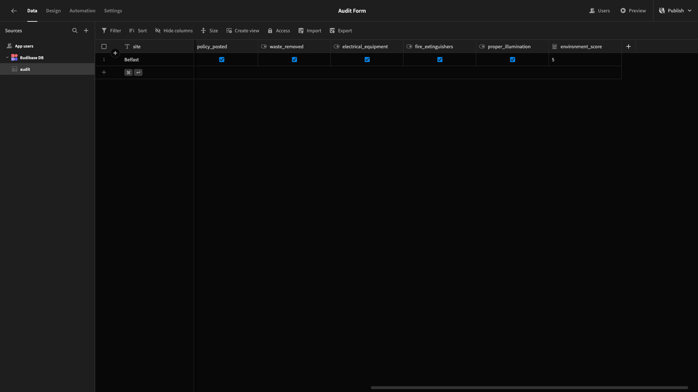Viewport: 698px width, 392px height.
Task: Uncheck electrical_equipment for Belfast
Action: (x=367, y=60)
